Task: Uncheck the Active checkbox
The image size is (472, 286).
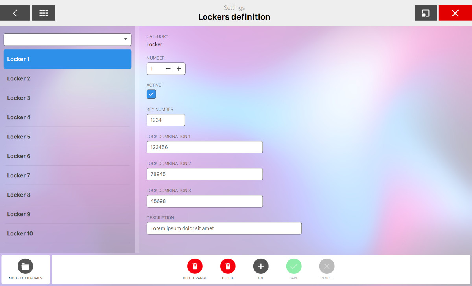Action: pos(151,94)
